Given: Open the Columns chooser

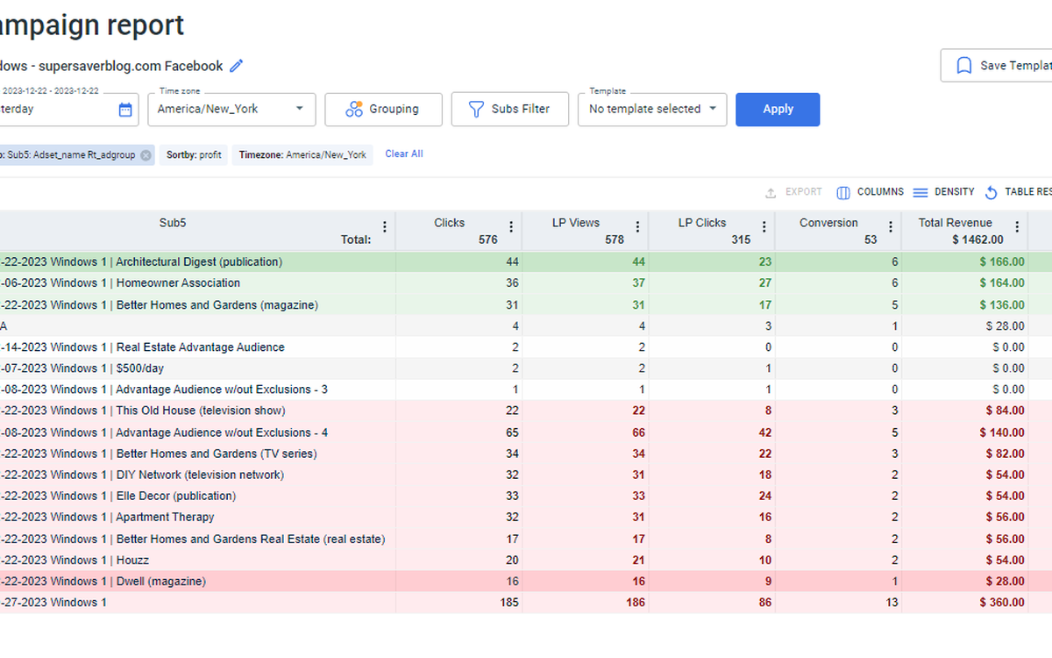Looking at the screenshot, I should 870,192.
